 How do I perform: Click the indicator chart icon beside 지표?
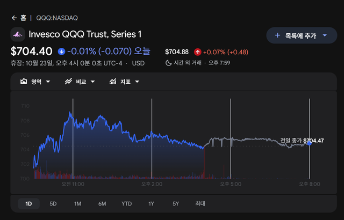click(113, 82)
